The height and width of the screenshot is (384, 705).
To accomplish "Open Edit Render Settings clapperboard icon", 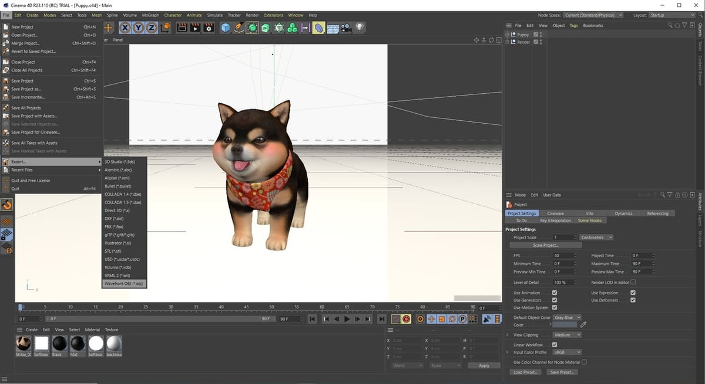I will pos(208,28).
